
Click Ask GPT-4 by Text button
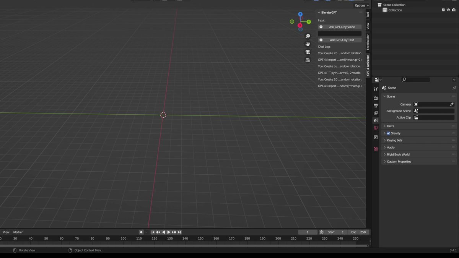click(x=340, y=40)
